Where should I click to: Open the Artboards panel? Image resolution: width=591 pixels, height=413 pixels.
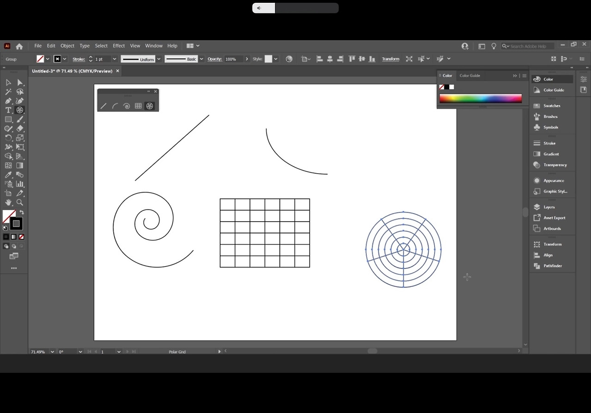[x=552, y=229]
